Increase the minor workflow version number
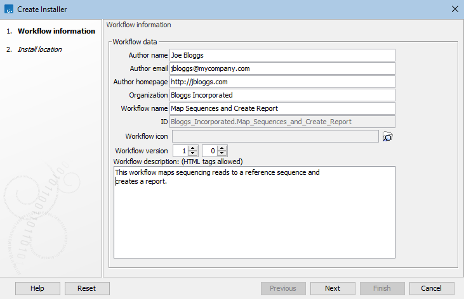Screen dimensions: 464x299 coord(222,148)
